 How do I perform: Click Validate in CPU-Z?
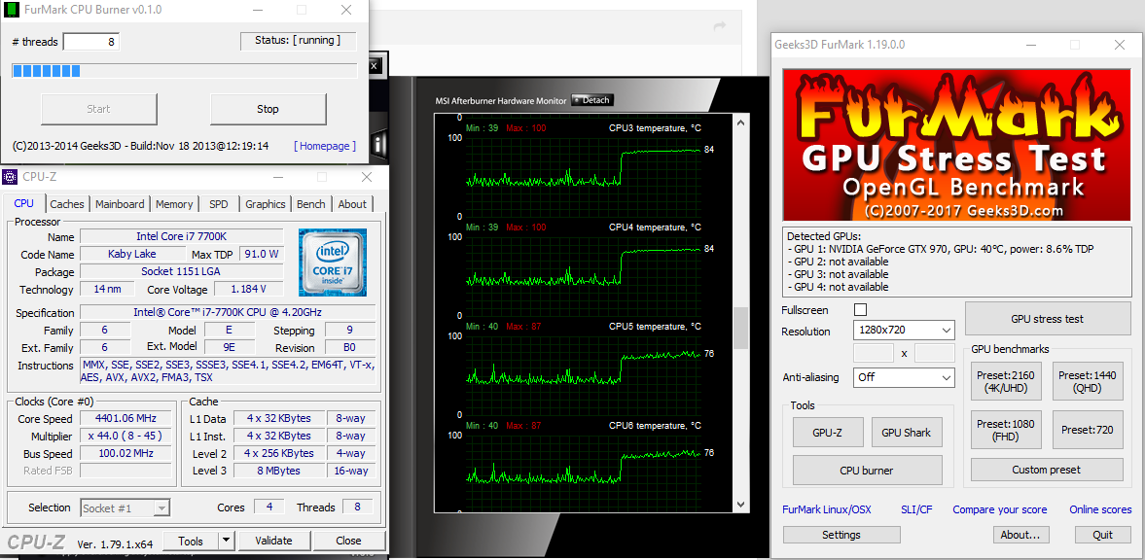tap(273, 541)
